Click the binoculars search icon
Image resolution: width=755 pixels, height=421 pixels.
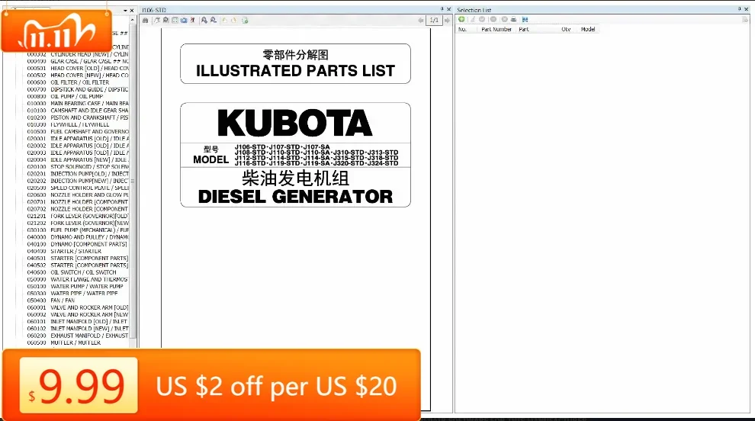[x=145, y=21]
